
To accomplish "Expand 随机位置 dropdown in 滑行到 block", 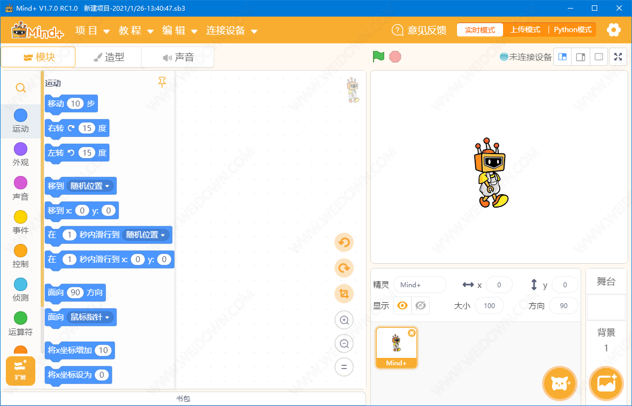I will tap(146, 234).
